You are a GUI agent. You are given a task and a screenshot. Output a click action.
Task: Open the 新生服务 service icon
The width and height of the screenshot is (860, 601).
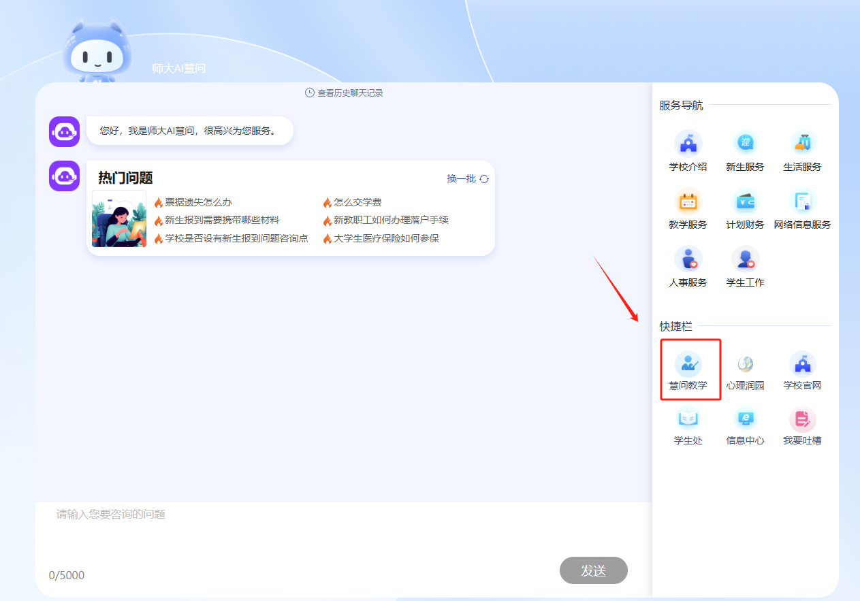(745, 144)
